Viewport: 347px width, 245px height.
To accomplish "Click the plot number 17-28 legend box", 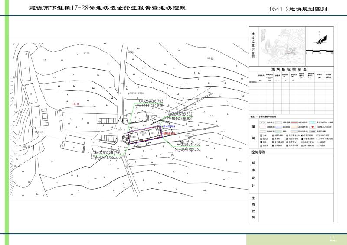I will click(x=262, y=123).
